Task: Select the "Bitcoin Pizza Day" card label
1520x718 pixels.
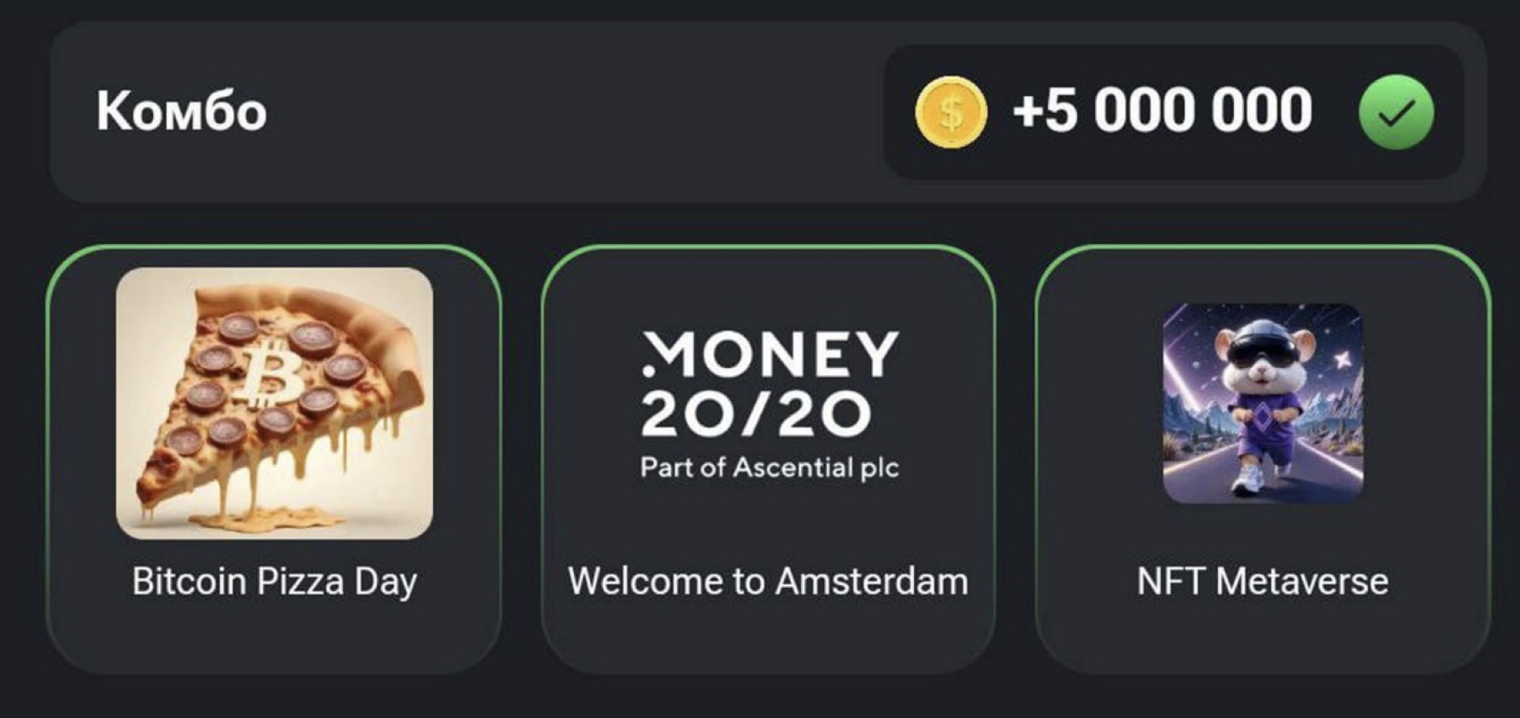Action: [x=274, y=582]
